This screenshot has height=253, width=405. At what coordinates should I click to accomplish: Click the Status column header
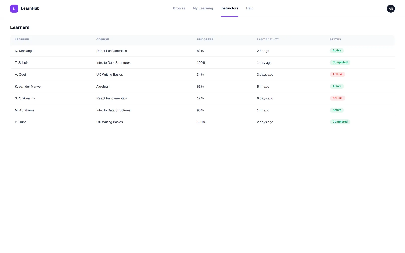point(335,40)
